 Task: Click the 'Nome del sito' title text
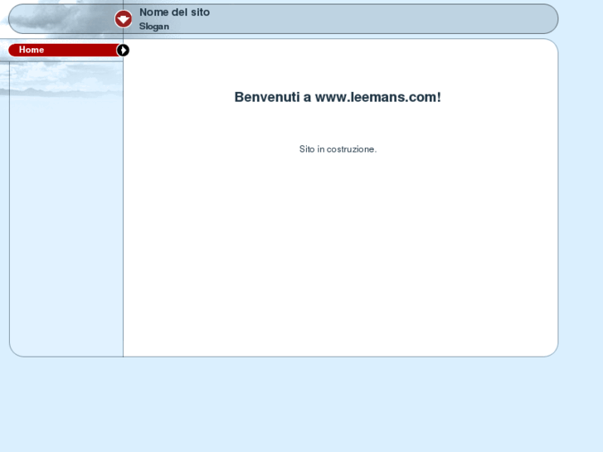(x=174, y=12)
